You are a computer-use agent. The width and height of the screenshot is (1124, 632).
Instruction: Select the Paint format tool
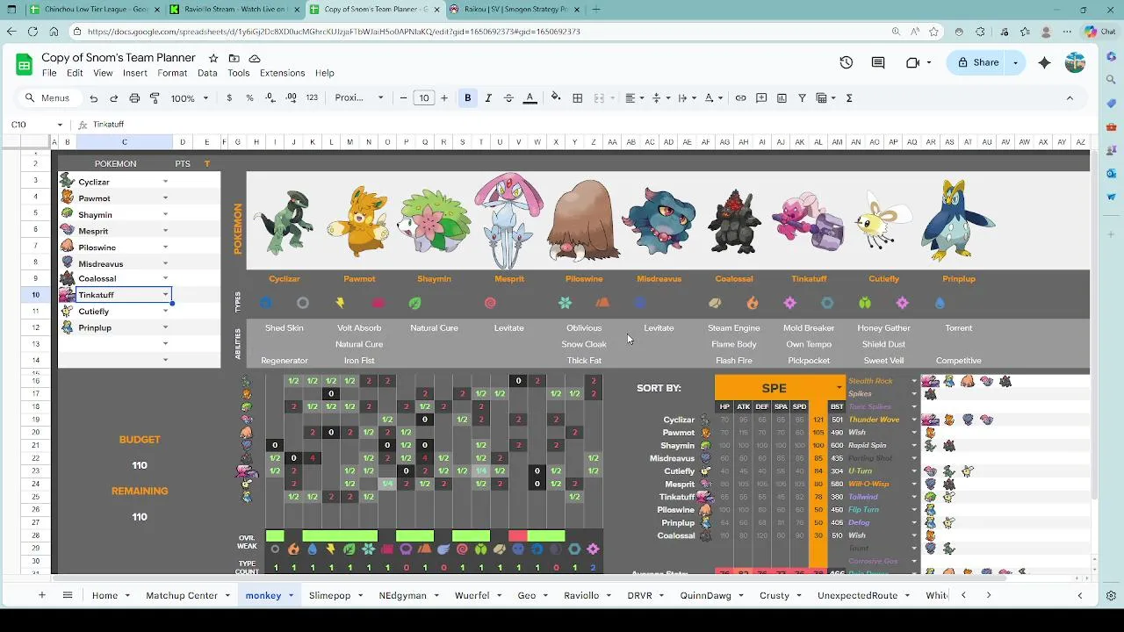(x=155, y=98)
